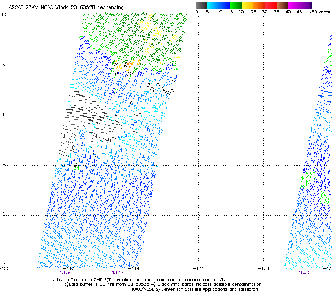Click longitude axis label '-144'

pos(134,269)
